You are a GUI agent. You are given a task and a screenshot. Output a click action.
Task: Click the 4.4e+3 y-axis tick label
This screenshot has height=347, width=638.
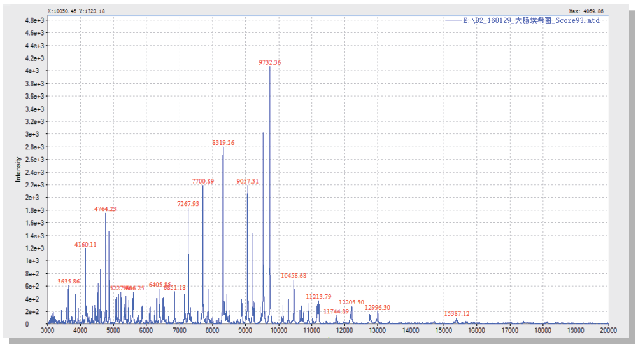click(34, 46)
